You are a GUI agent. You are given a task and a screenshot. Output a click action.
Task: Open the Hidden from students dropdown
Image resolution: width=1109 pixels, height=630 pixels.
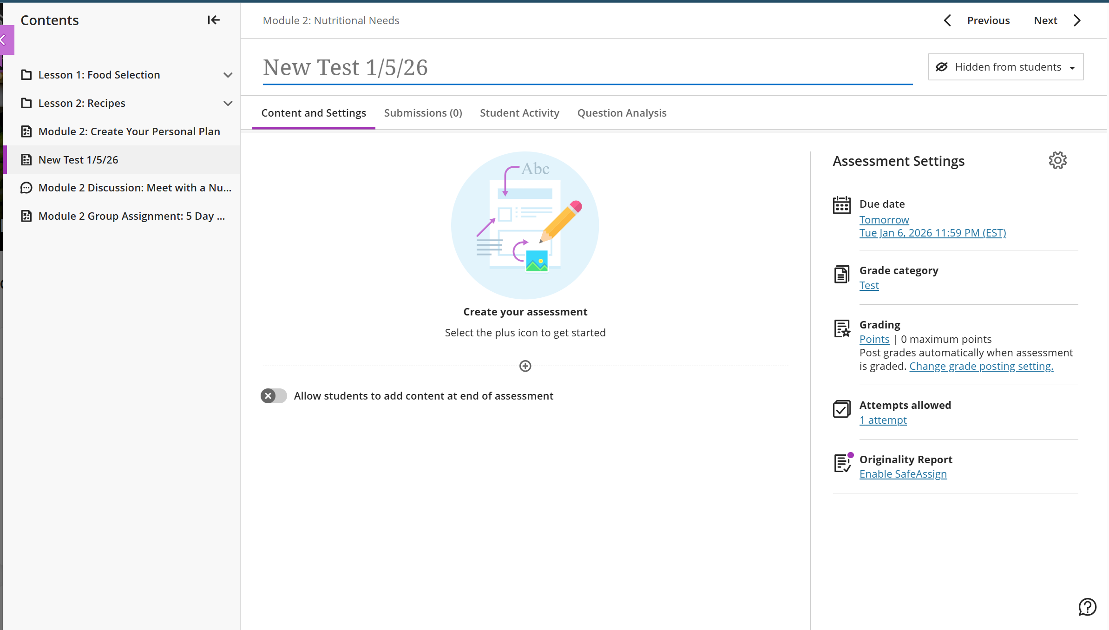tap(1005, 67)
